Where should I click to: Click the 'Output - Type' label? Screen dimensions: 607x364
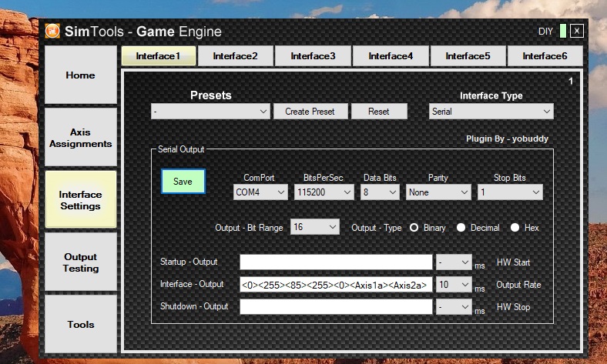click(x=376, y=228)
